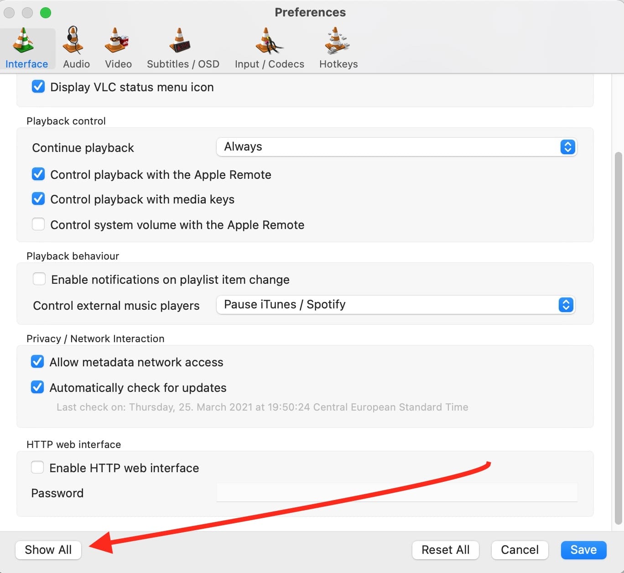This screenshot has width=624, height=573.
Task: Open the Continue playback dropdown
Action: point(396,147)
